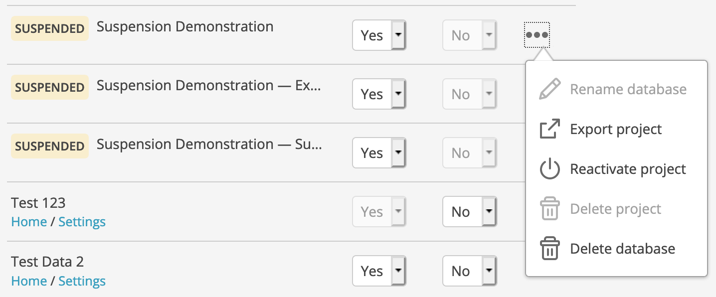Click the greyed trash icon for Delete project
The width and height of the screenshot is (716, 297).
550,208
